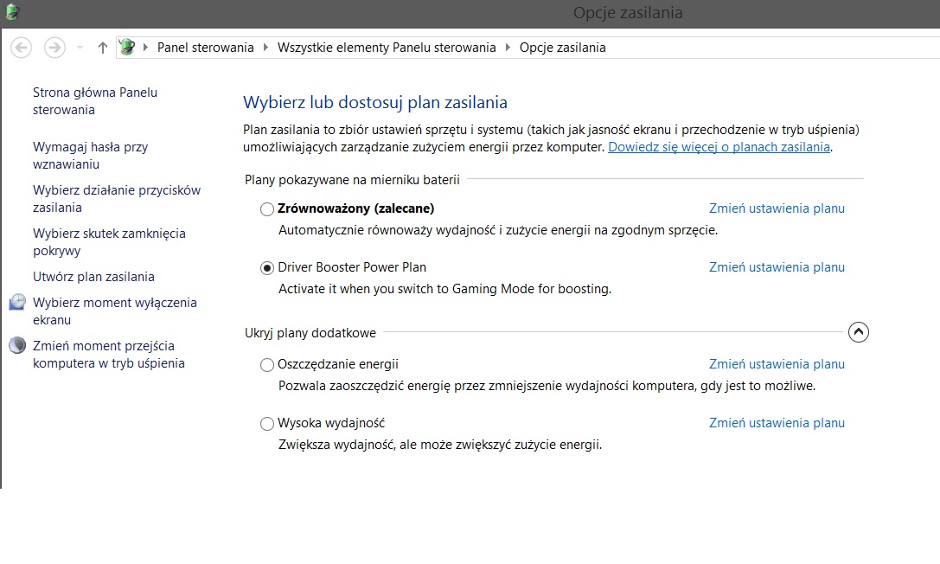This screenshot has height=564, width=940.
Task: Select the 'Oszczędzanie energii' radio button
Action: 267,365
